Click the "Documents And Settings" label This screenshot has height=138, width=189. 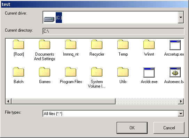click(45, 56)
